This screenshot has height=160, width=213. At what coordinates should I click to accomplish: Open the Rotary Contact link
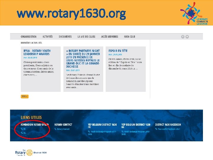click(x=63, y=129)
